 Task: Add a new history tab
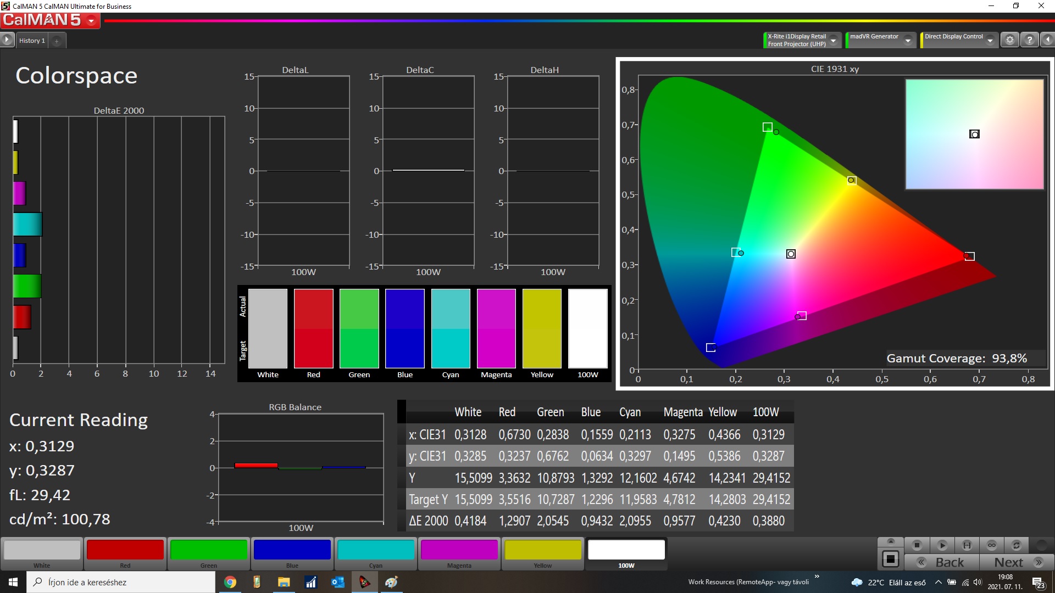tap(57, 41)
